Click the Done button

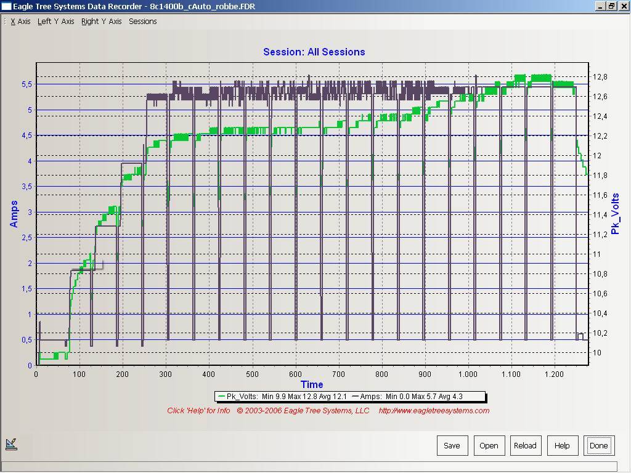click(599, 446)
